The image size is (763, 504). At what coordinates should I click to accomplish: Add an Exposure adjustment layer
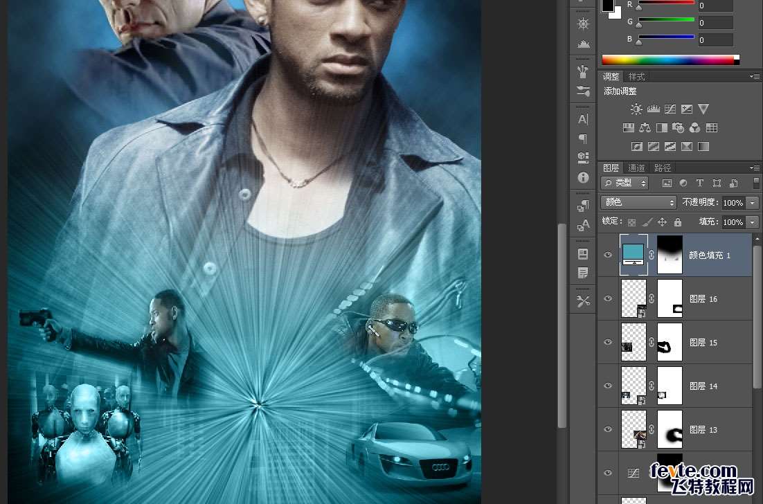687,109
